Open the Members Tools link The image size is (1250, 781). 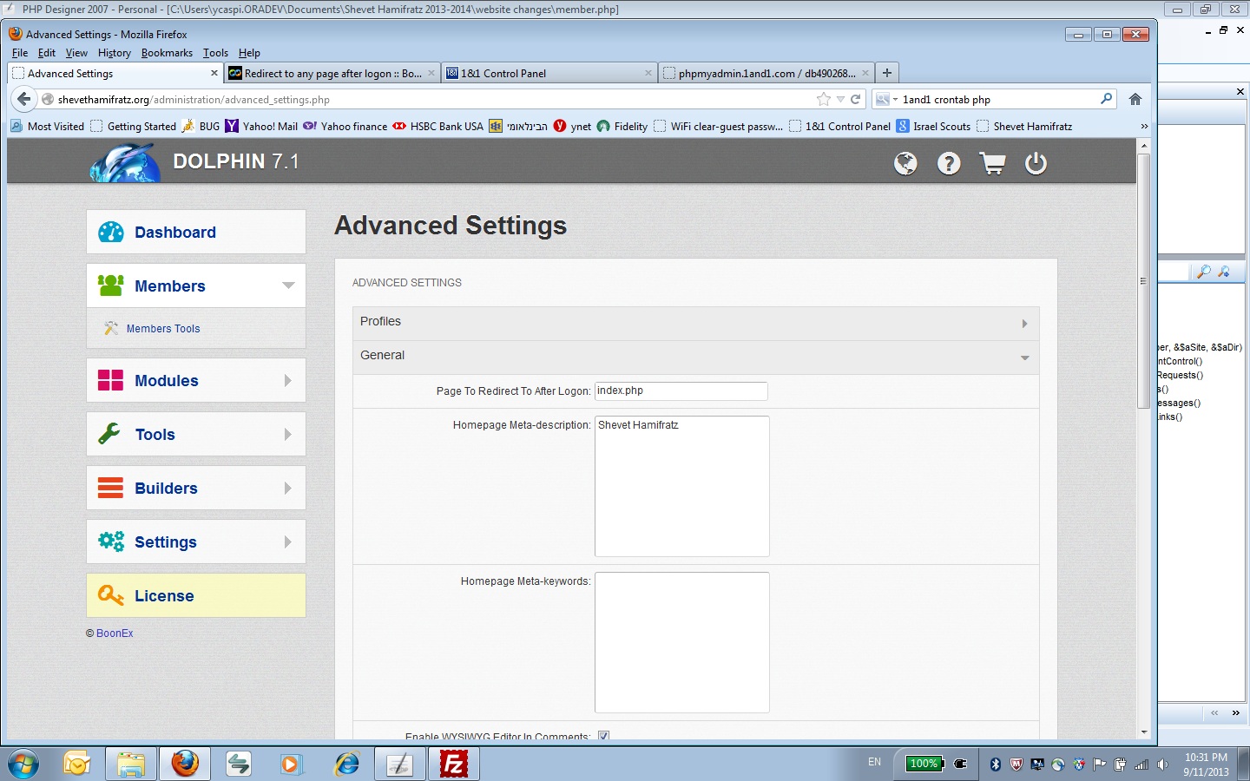click(x=163, y=329)
